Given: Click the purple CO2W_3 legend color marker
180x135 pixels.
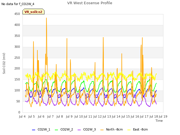Looking at the screenshot, I should click(x=79, y=130).
